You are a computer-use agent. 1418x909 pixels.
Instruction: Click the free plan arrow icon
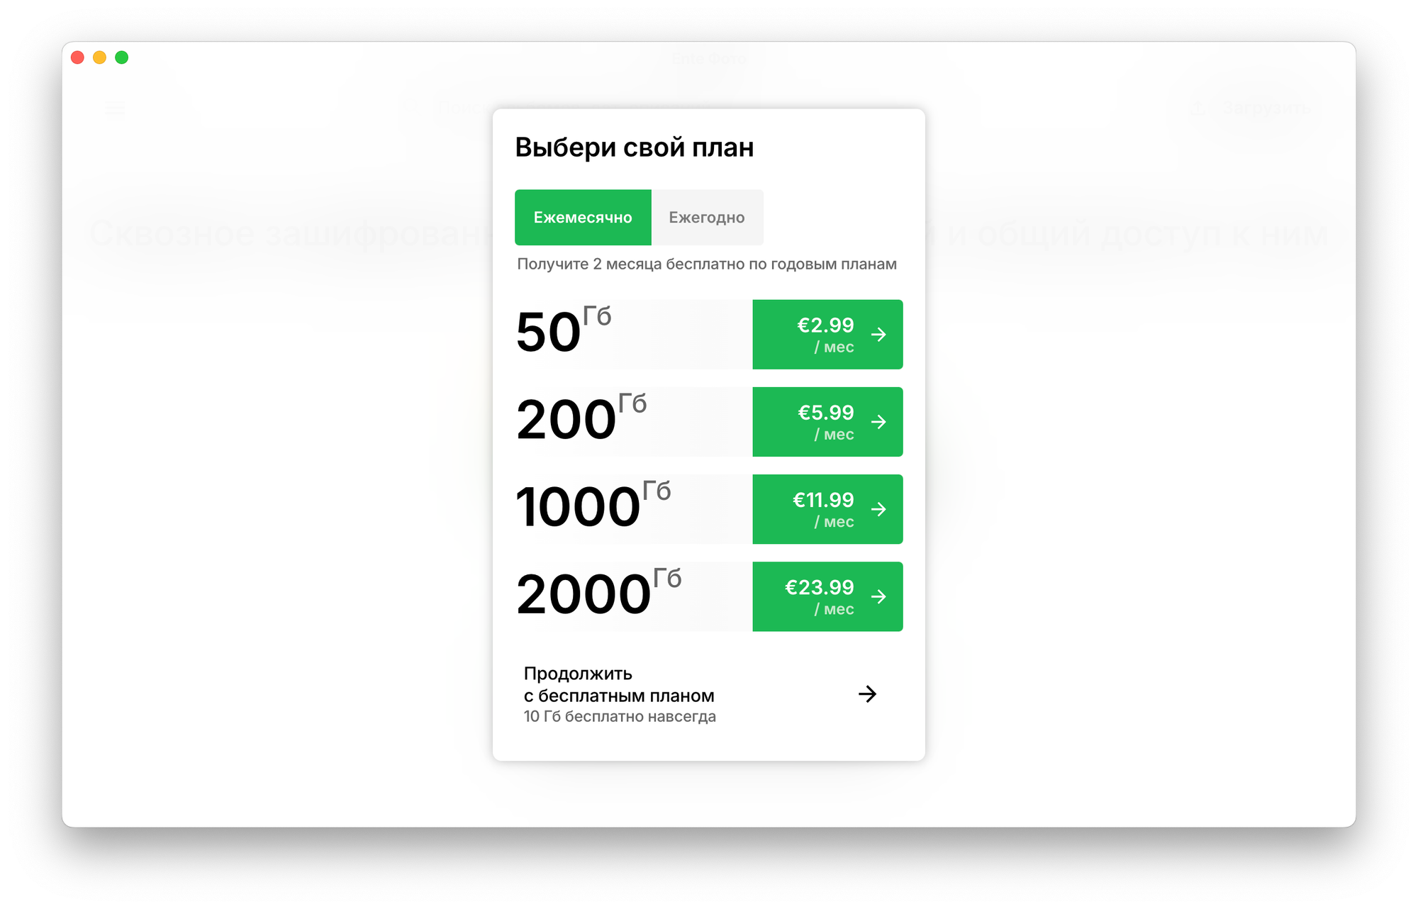click(x=867, y=693)
